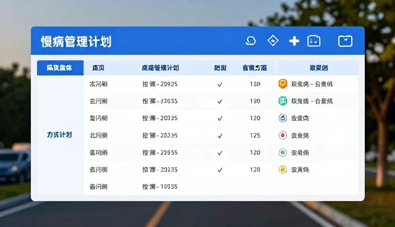Open the calendar card icon in the header
Screen dimensions: 395x227
point(314,41)
